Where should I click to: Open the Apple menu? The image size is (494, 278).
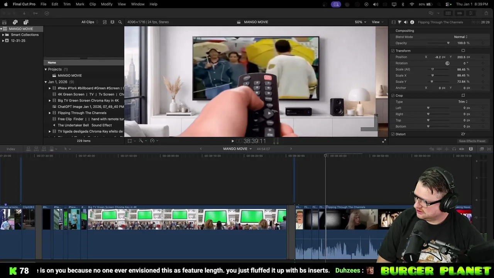point(5,4)
